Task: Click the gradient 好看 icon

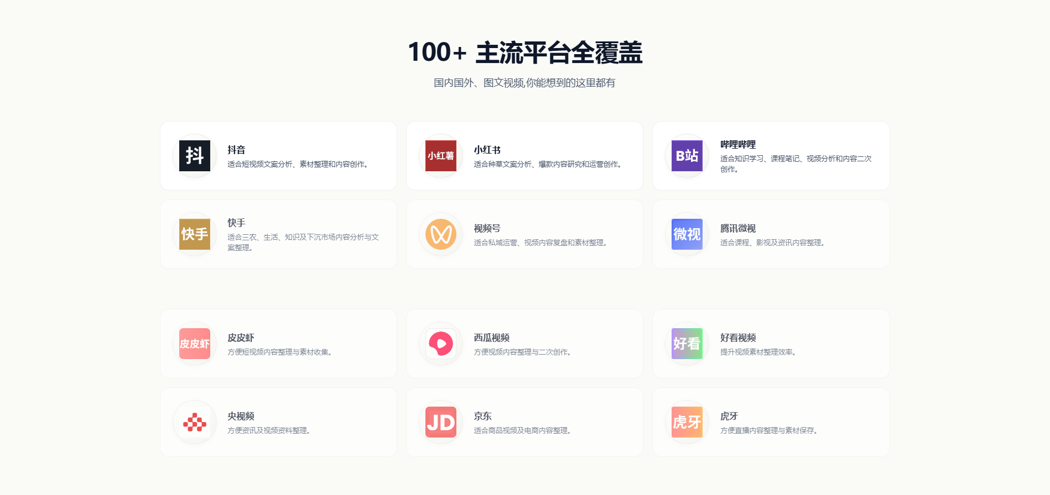Action: point(687,344)
